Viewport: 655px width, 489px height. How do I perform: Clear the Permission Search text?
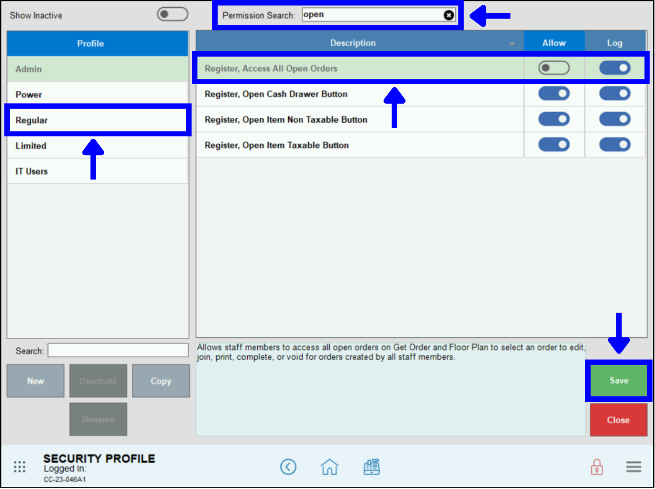(449, 15)
